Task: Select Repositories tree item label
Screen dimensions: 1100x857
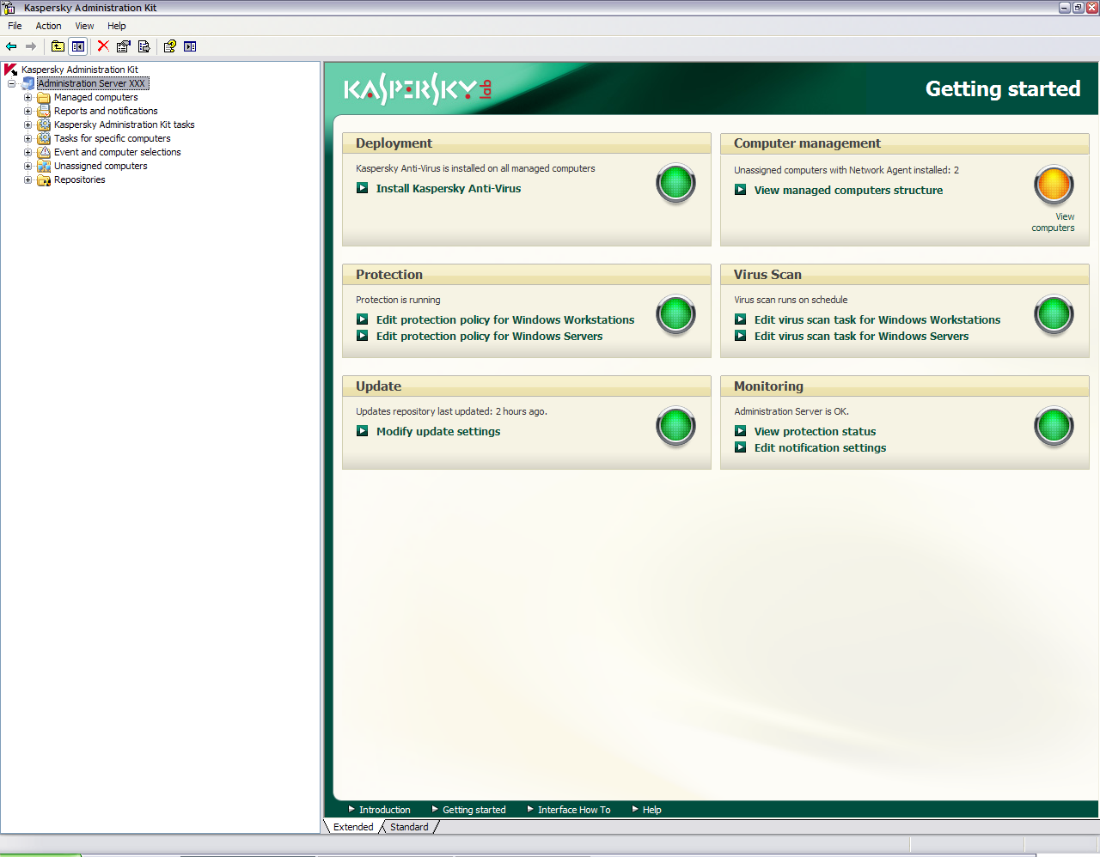Action: click(x=79, y=179)
